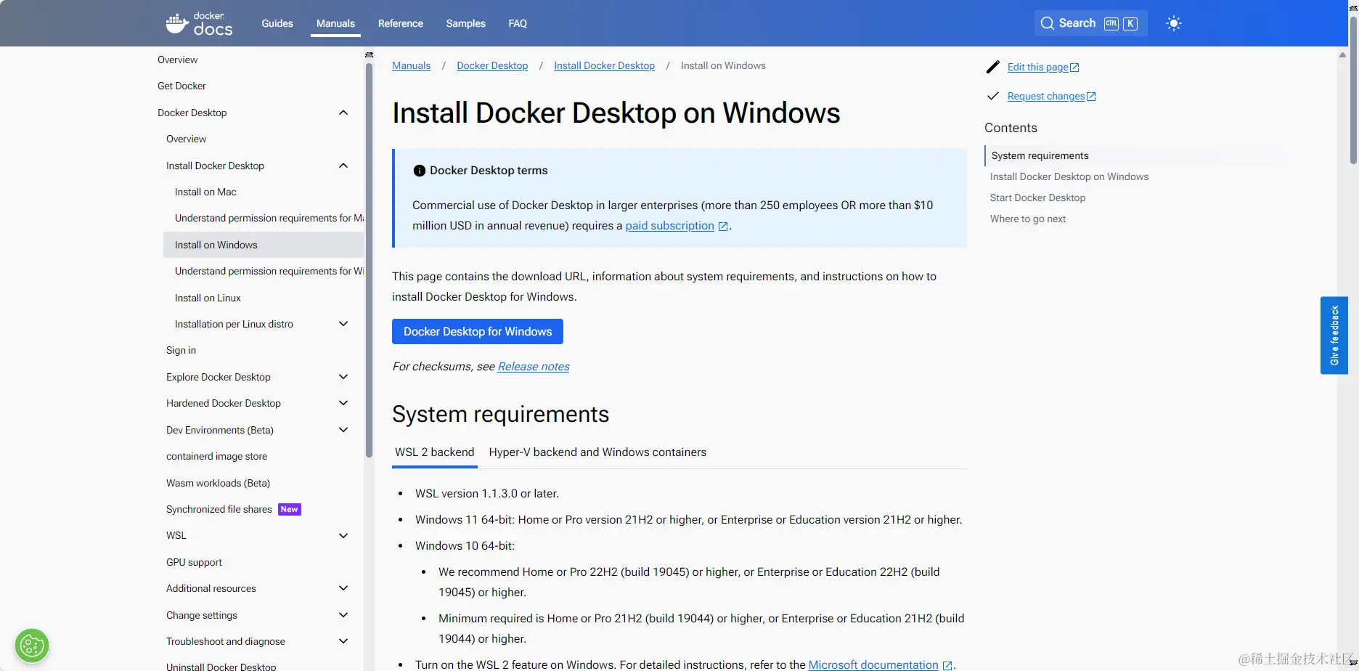Image resolution: width=1359 pixels, height=671 pixels.
Task: Open the Reference menu
Action: point(401,23)
